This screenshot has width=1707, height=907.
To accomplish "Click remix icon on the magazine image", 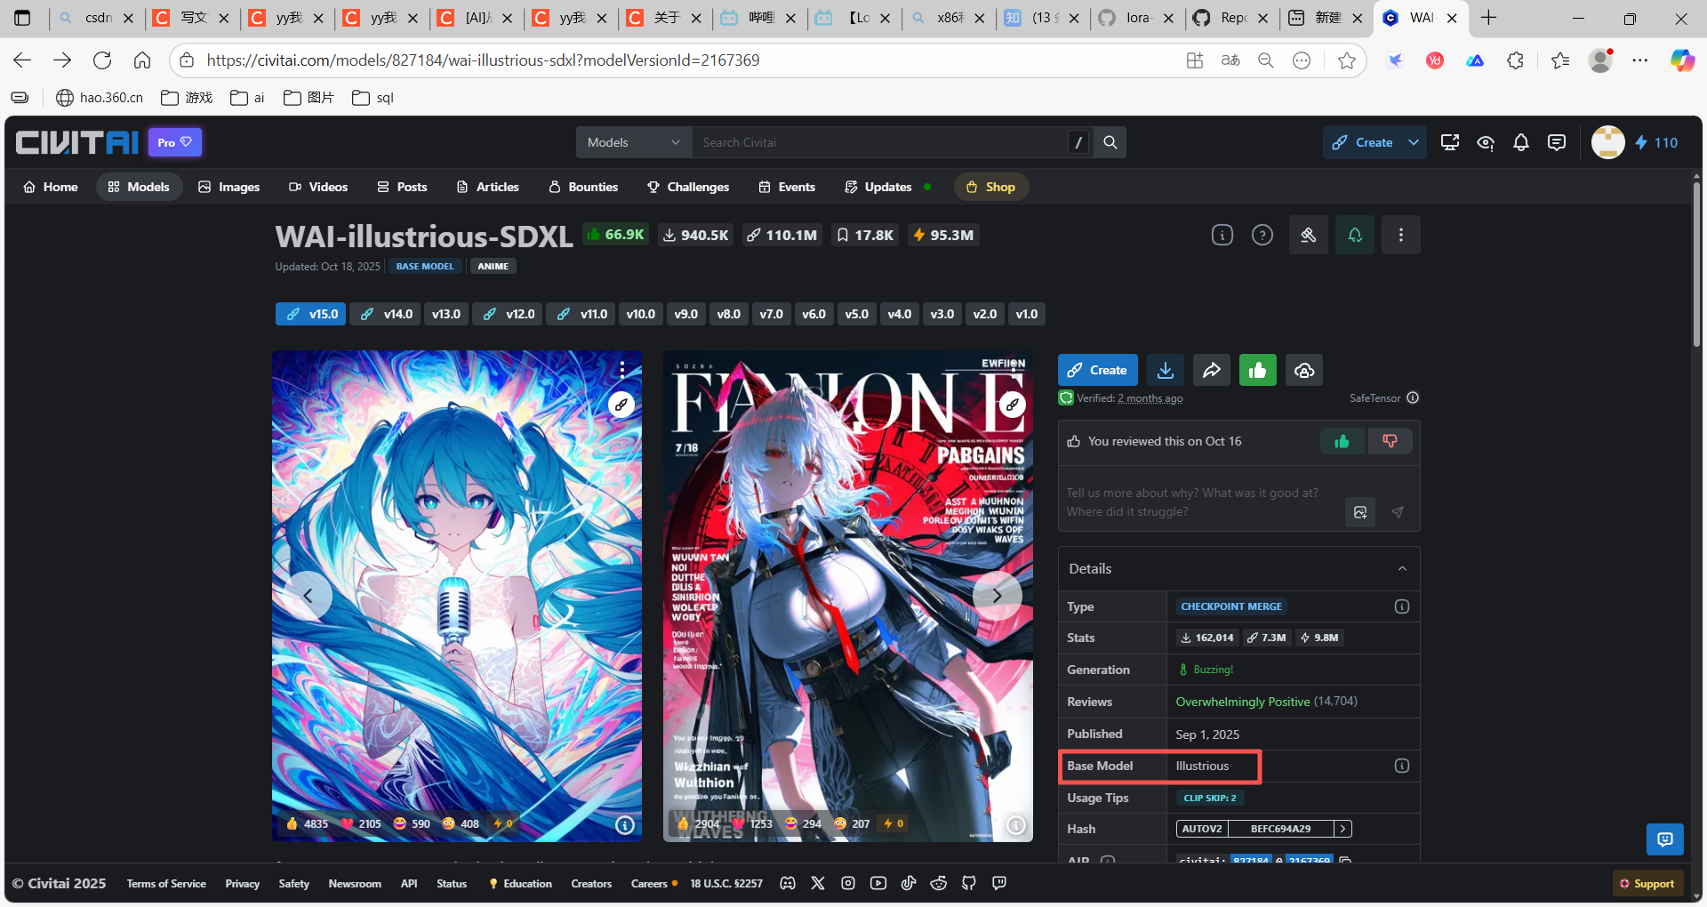I will click(1013, 405).
